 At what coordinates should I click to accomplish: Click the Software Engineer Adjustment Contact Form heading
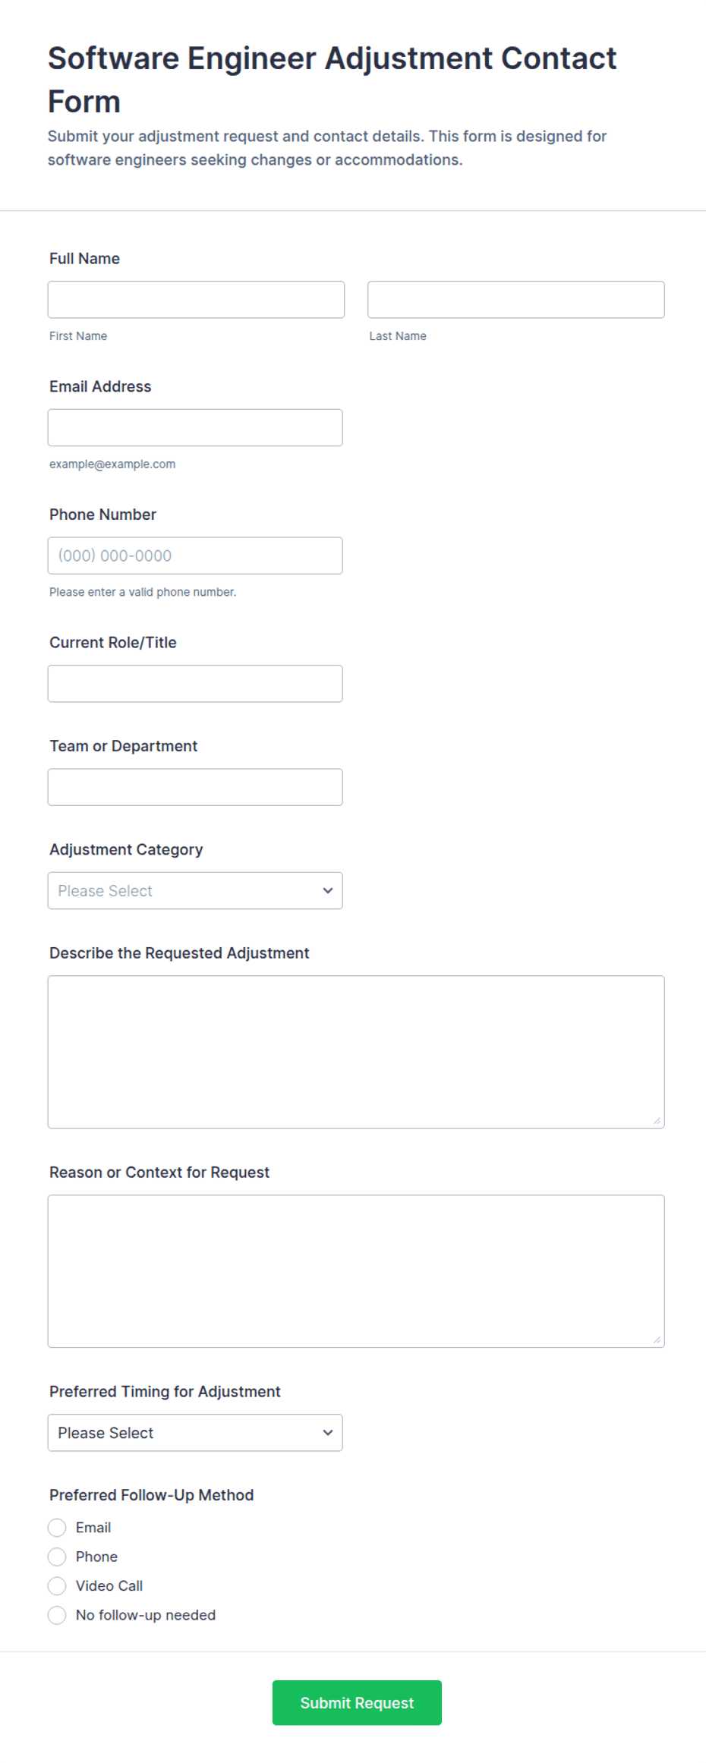pyautogui.click(x=333, y=80)
